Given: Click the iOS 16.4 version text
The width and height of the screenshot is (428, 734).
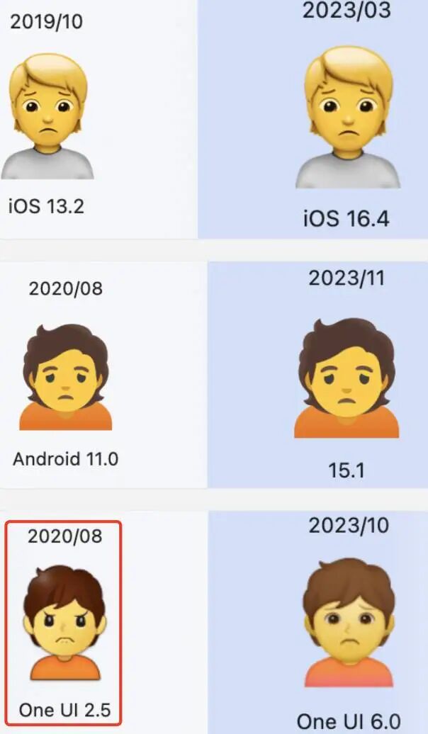Looking at the screenshot, I should point(347,219).
